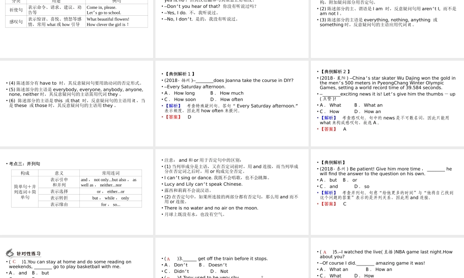
Task: Click 'There is no water and no air on the moon.'
Action: point(211,208)
